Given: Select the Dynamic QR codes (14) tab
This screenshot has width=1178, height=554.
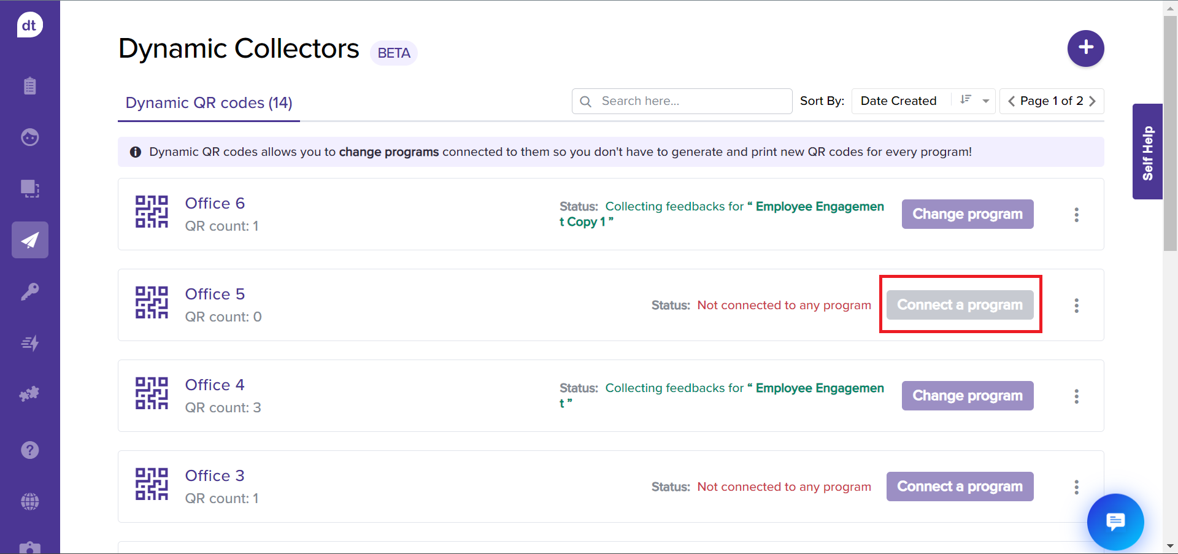Looking at the screenshot, I should 209,102.
